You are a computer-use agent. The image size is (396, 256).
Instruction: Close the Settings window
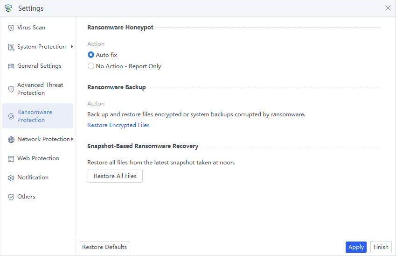coord(388,8)
